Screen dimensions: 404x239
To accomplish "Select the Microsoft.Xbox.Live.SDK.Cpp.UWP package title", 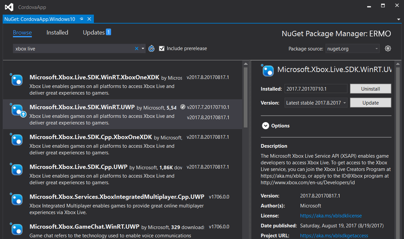I will [79, 167].
